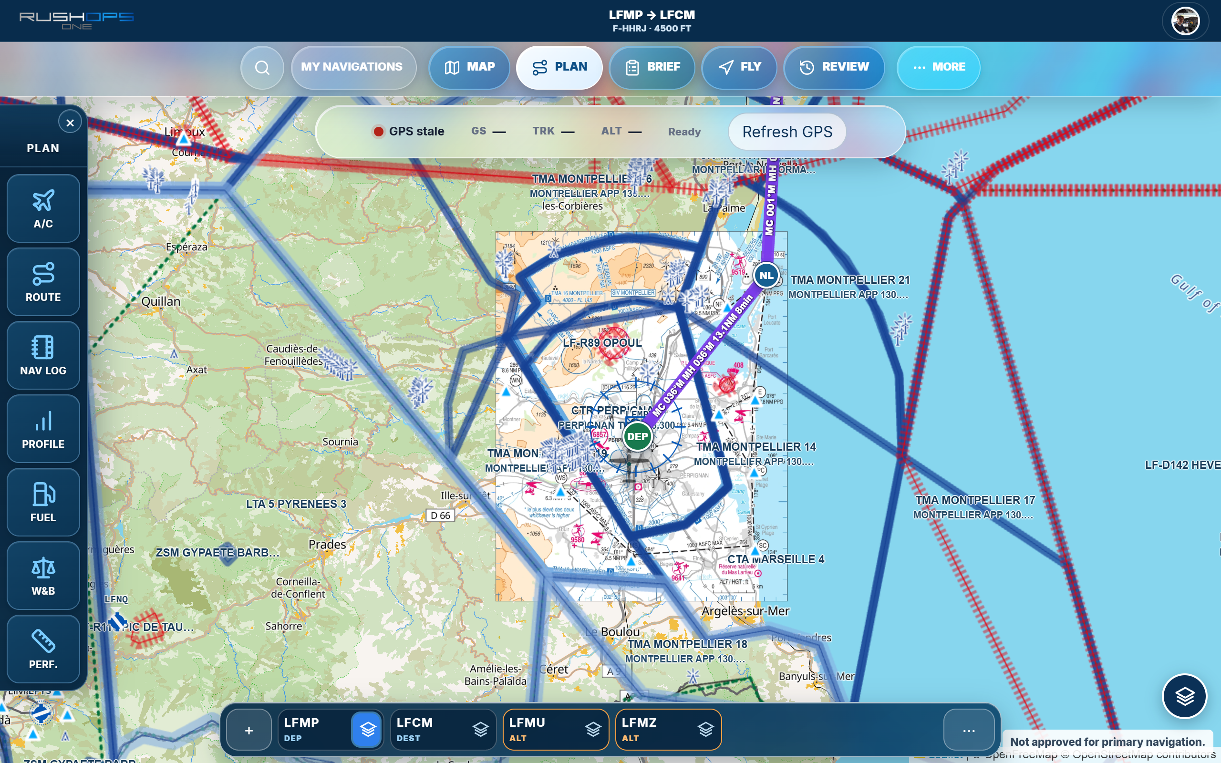Open the user profile avatar
Screen dimensions: 1221x763
pos(1185,21)
